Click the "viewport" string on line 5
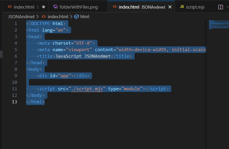The image size is (229, 149). click(x=79, y=50)
